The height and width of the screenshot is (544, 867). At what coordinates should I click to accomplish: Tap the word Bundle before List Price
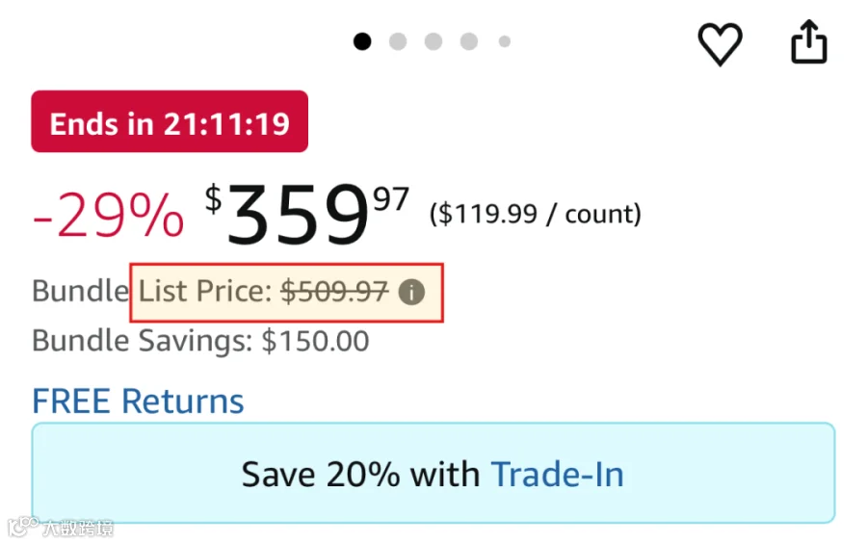click(x=80, y=291)
